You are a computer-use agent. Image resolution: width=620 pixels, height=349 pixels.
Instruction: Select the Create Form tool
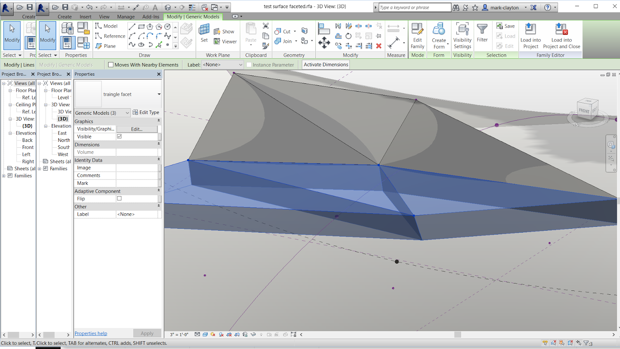click(439, 35)
